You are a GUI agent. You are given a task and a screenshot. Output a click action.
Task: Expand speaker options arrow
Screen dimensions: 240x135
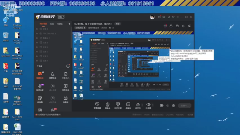click(x=153, y=105)
